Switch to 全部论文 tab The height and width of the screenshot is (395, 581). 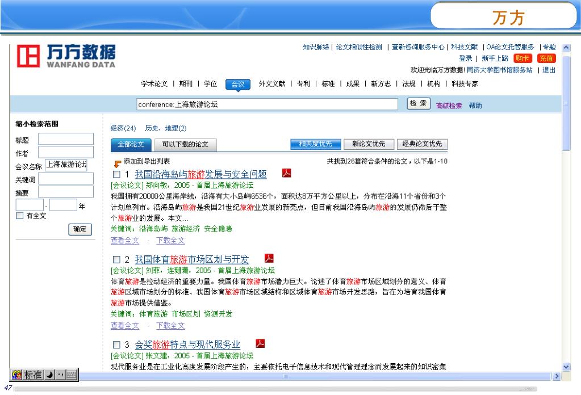131,144
